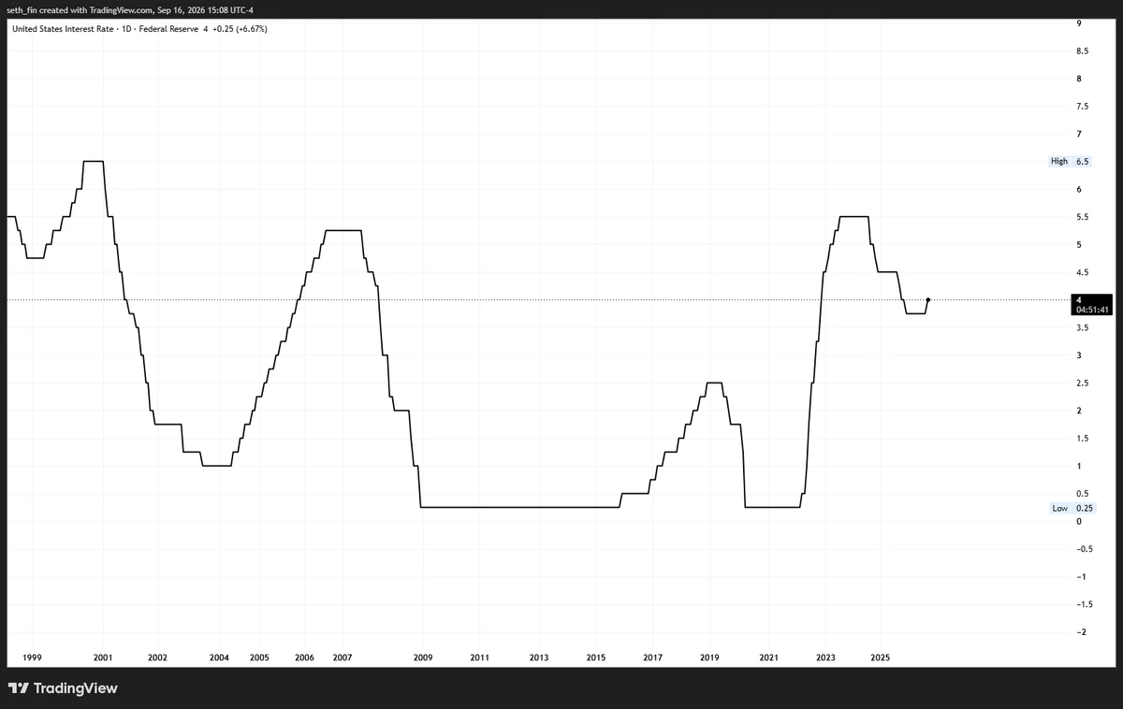Image resolution: width=1123 pixels, height=709 pixels.
Task: Click the 2004 label on the time axis
Action: click(x=219, y=658)
